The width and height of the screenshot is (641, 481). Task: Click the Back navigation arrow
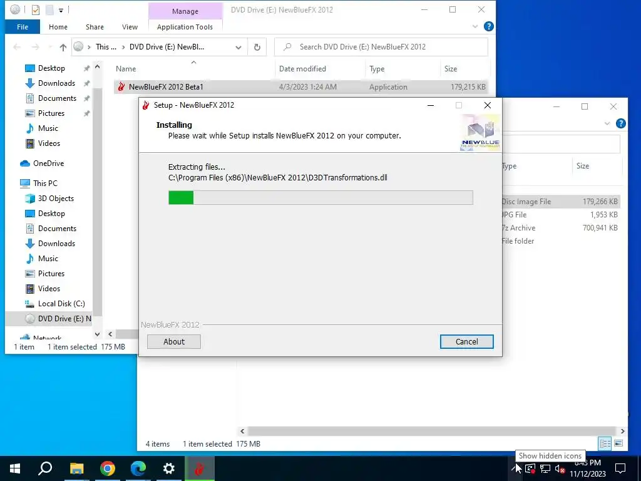click(17, 47)
